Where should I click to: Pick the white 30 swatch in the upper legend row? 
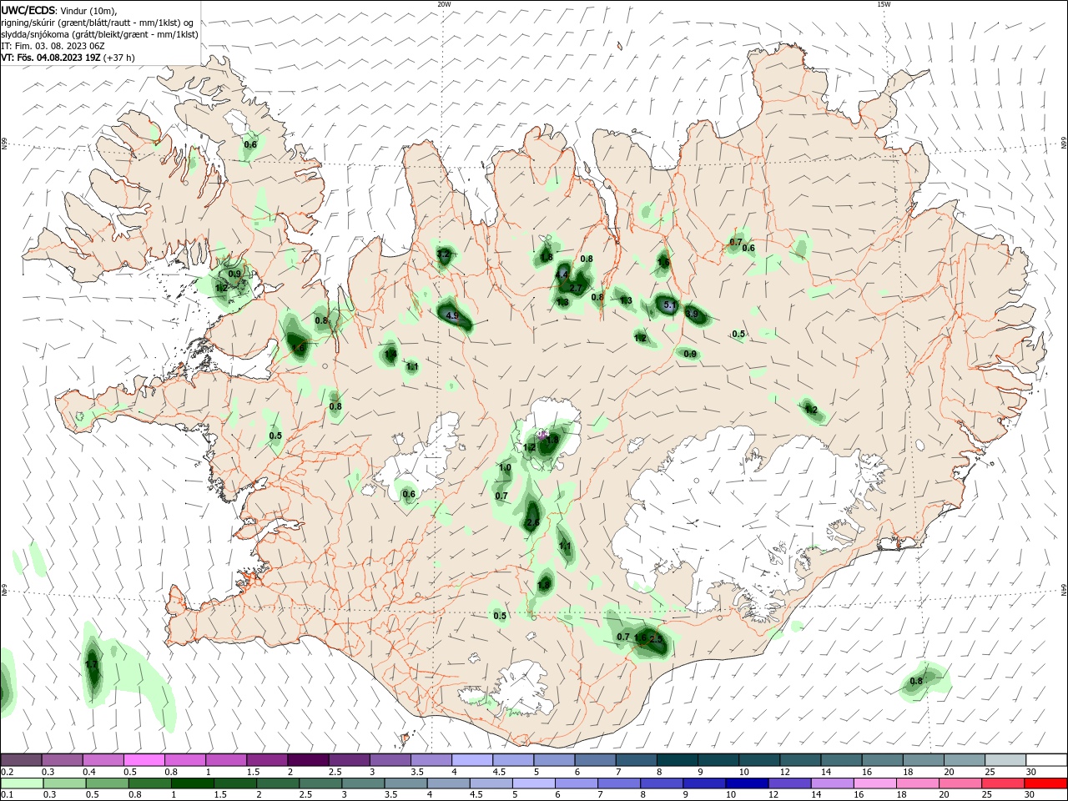pyautogui.click(x=1045, y=760)
